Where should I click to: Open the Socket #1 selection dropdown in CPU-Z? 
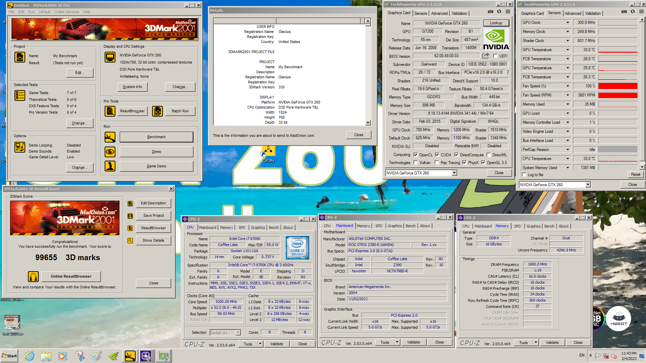[x=238, y=333]
